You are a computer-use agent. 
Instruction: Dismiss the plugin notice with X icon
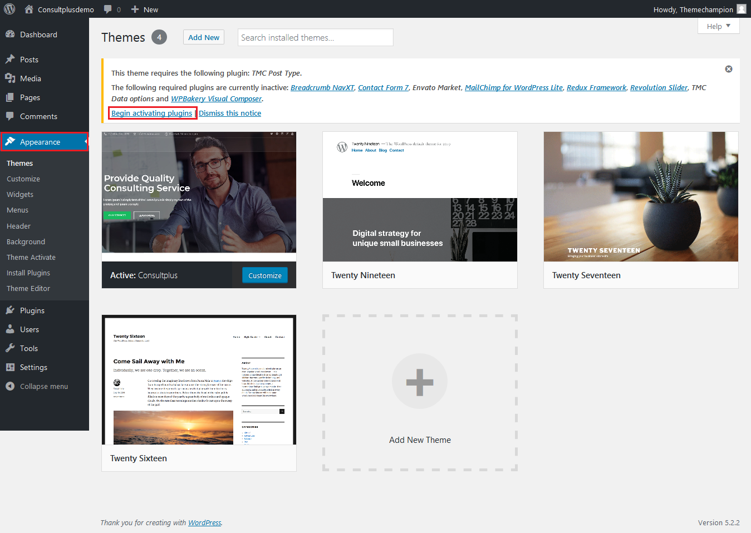[728, 69]
